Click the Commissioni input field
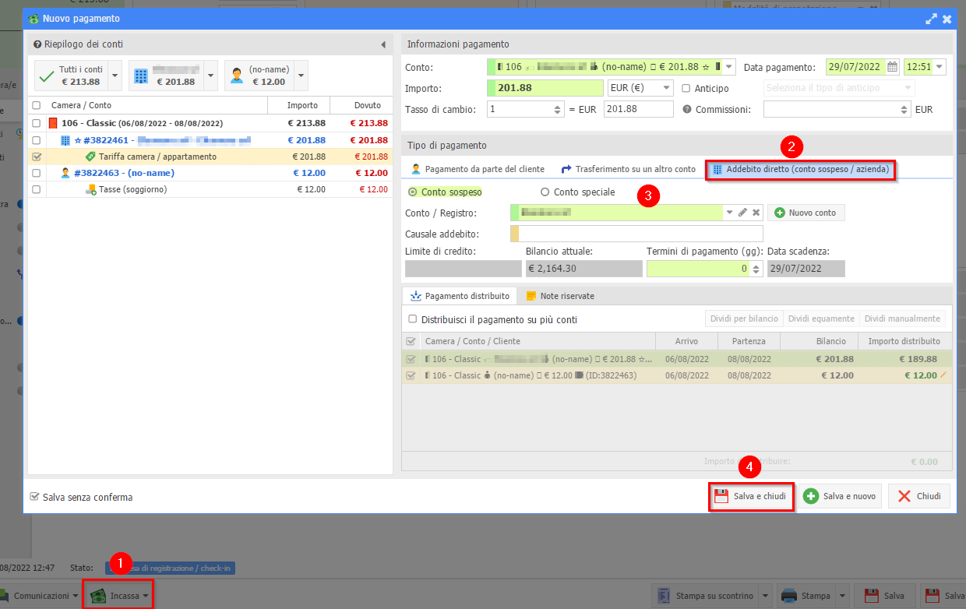This screenshot has width=966, height=609. click(x=837, y=110)
